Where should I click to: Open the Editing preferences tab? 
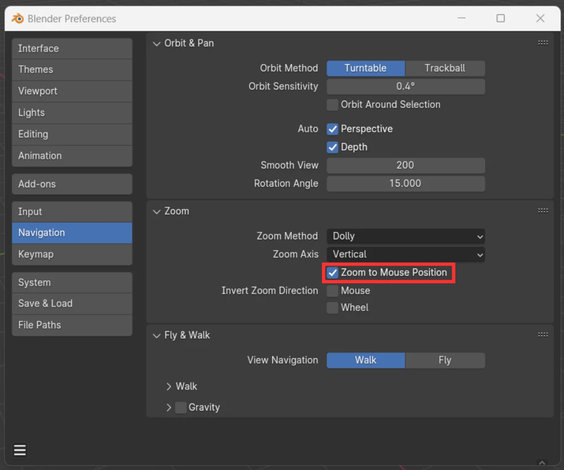click(72, 135)
